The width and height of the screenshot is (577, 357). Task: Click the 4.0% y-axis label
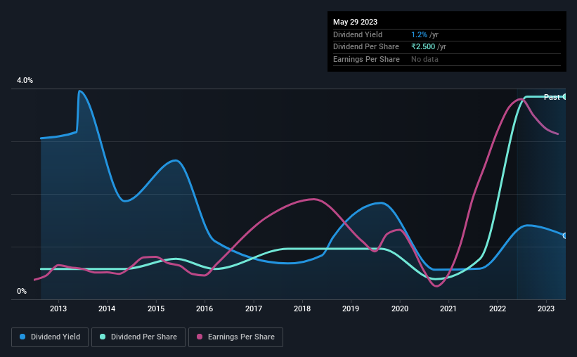25,80
